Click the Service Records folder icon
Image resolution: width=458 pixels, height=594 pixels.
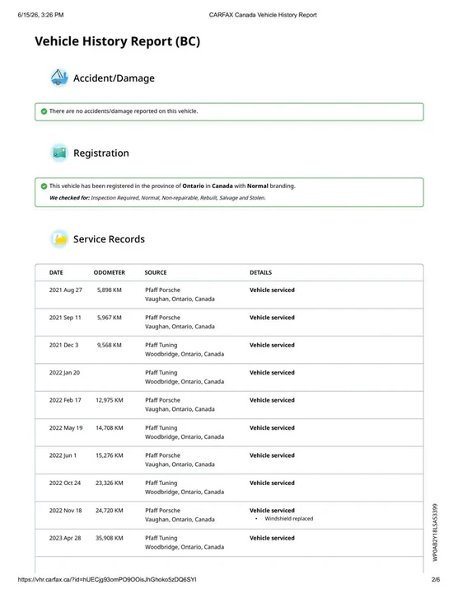(x=59, y=239)
